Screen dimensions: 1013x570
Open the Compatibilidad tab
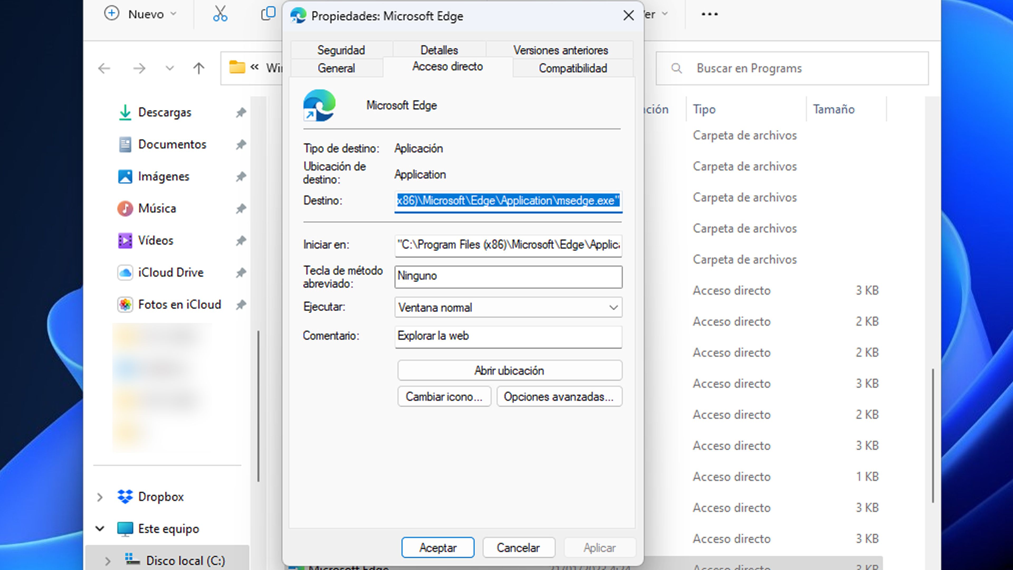573,68
